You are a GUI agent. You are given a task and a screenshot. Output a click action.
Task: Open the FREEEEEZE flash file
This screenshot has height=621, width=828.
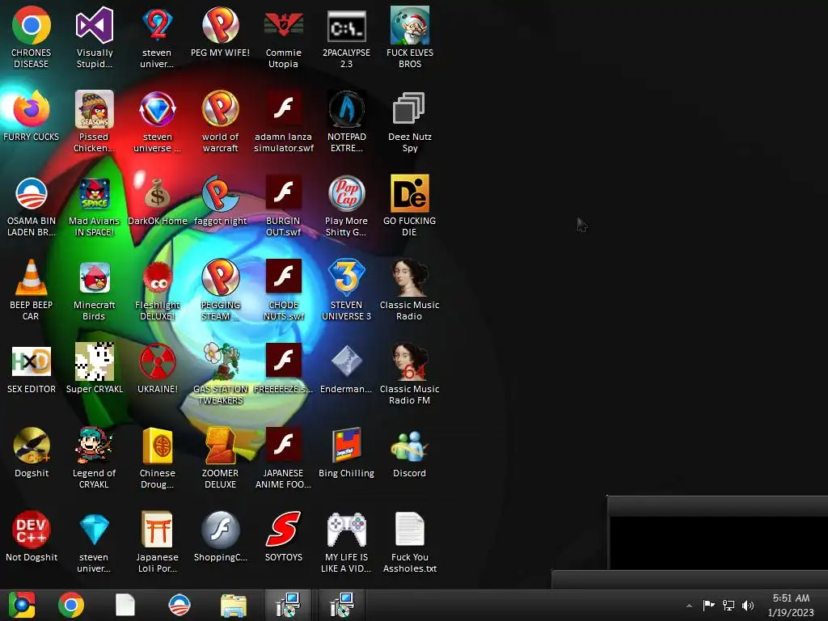pyautogui.click(x=284, y=360)
